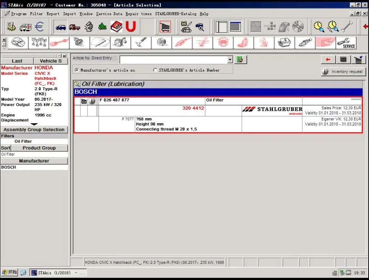Viewport: 369px width, 280px height.
Task: Choose the drive shaft assembly group
Action: coord(59,42)
